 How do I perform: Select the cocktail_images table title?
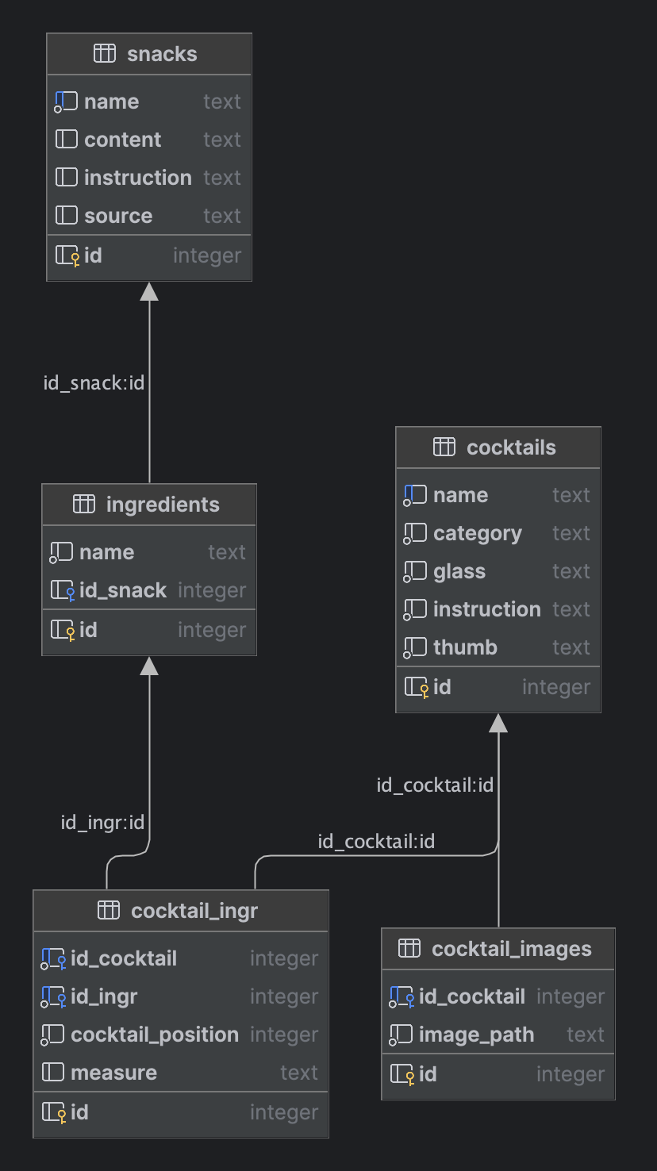[512, 949]
